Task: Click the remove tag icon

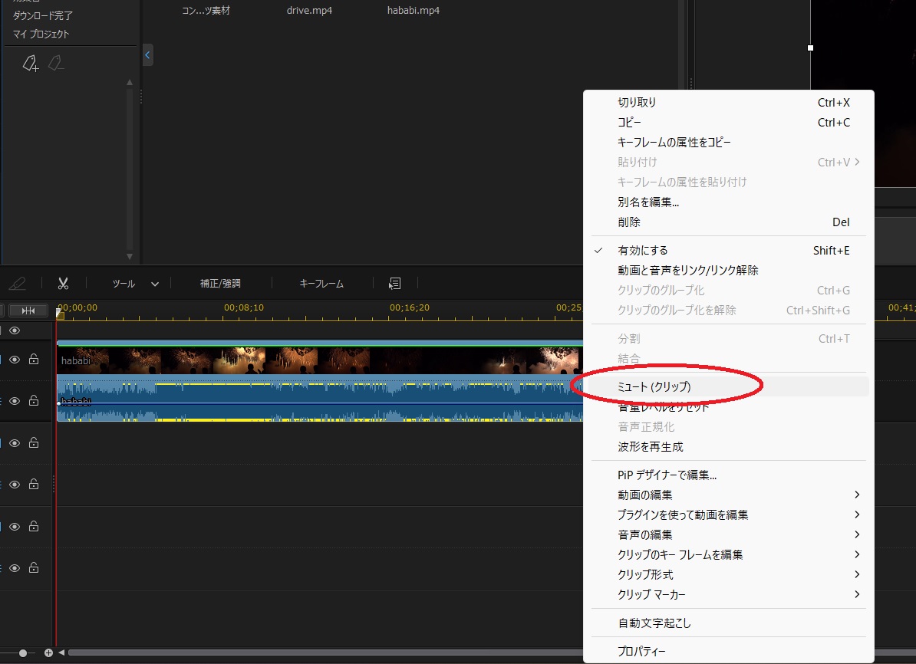Action: 56,62
